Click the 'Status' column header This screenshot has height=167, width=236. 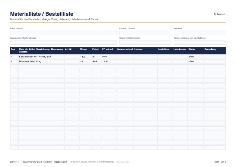pos(192,49)
